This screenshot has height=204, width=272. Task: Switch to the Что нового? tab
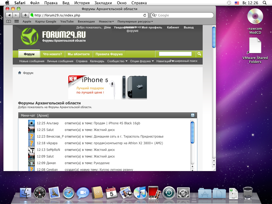click(x=52, y=54)
